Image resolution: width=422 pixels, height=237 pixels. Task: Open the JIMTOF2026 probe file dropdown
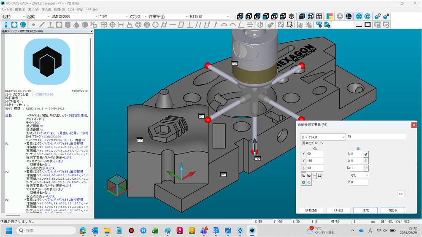point(75,16)
